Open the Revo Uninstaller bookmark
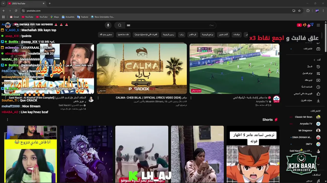Screen dimensions: 327x183 point(102,17)
